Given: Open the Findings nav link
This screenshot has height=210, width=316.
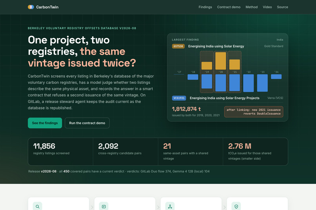Looking at the screenshot, I should (205, 7).
